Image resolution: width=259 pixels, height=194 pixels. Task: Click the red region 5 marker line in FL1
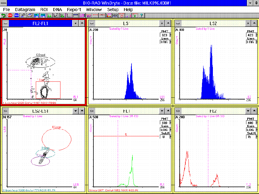126,136
